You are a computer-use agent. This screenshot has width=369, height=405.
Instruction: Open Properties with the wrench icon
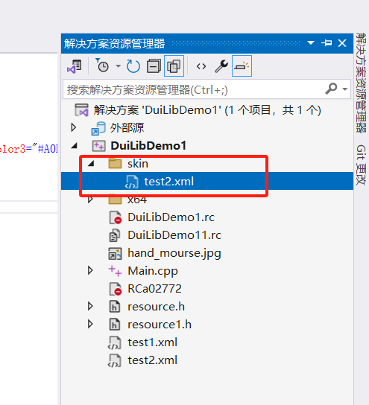click(221, 66)
